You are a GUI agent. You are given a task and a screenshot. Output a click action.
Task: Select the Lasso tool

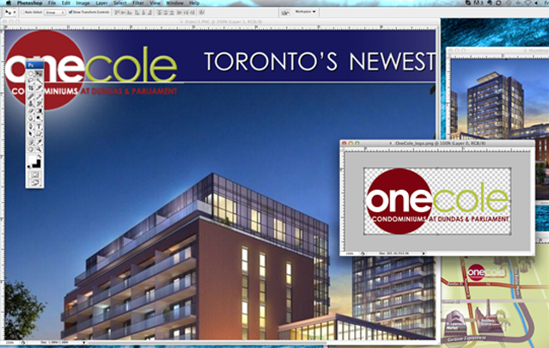[31, 81]
